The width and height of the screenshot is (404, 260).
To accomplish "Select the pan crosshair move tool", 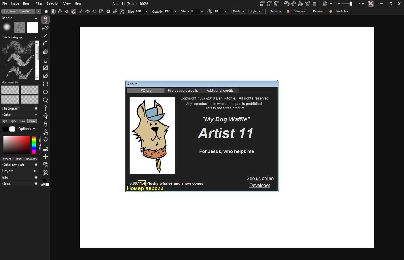I will click(x=45, y=156).
